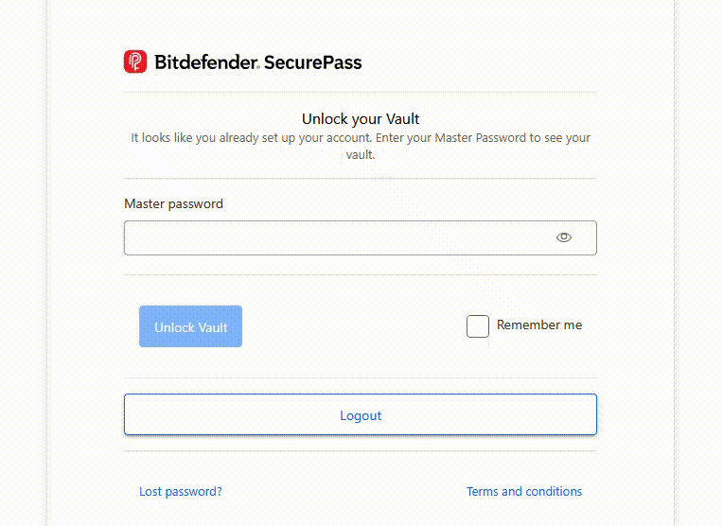Open the Terms and conditions link
The image size is (723, 526).
pyautogui.click(x=524, y=491)
